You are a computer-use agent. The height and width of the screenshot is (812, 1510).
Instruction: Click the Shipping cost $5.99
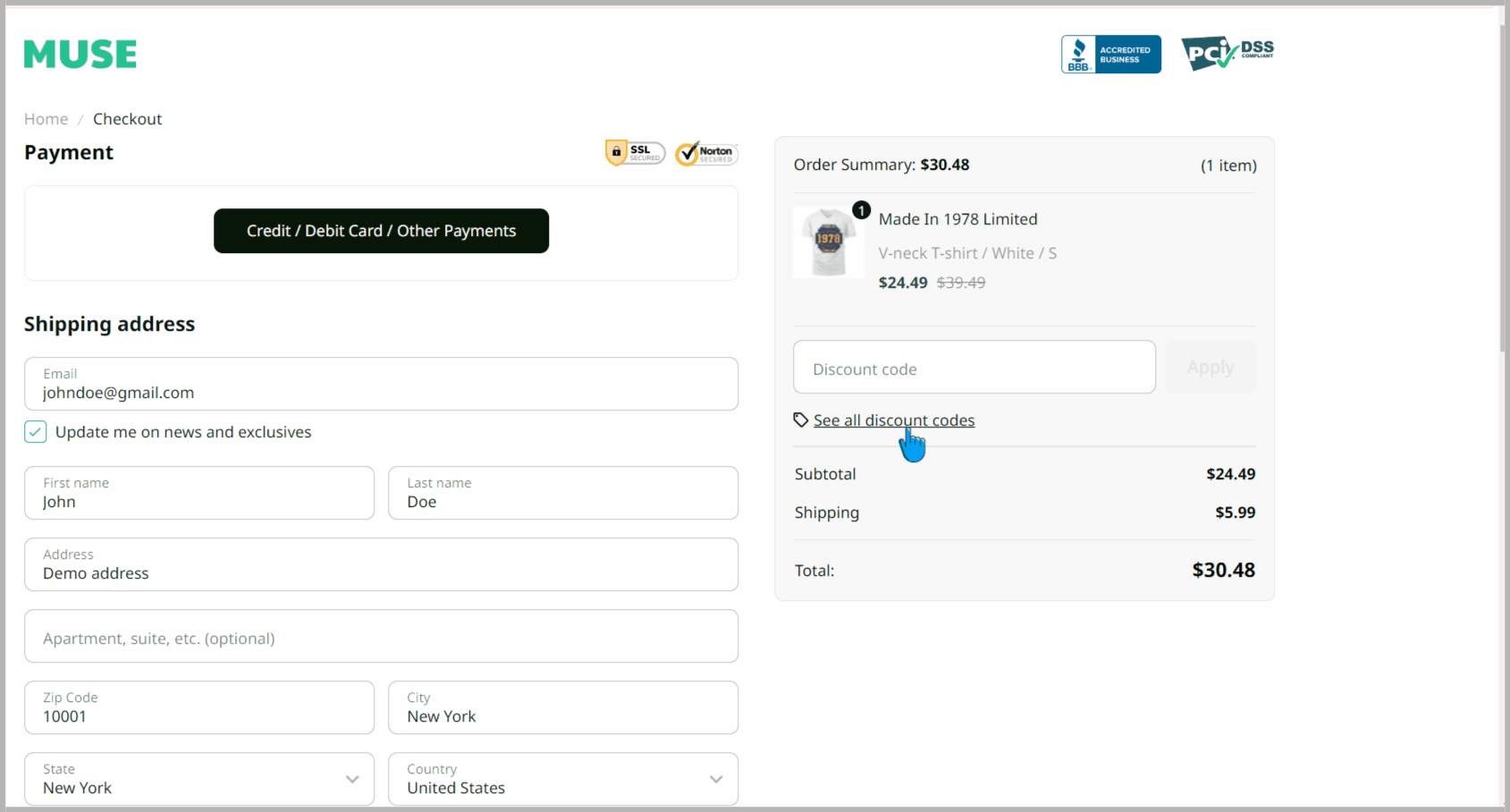click(x=1235, y=512)
